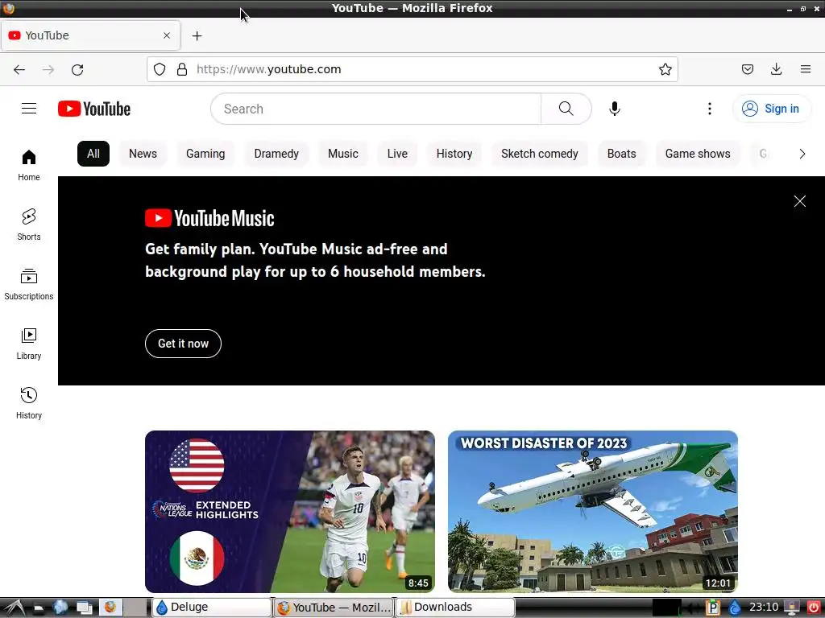Click YouTube — Mozilla taskbar entry
Screen dimensions: 825x618
[334, 607]
